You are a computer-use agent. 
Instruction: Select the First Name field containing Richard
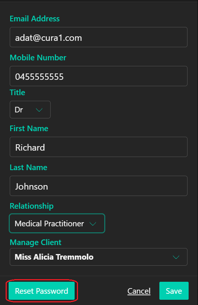pos(99,147)
